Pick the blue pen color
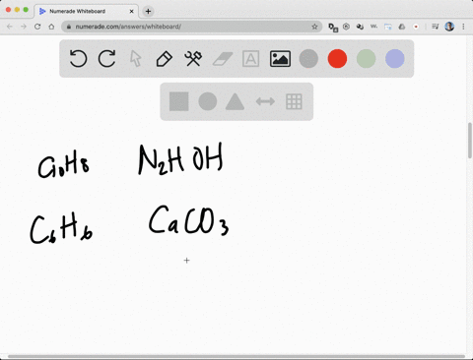 coord(395,59)
